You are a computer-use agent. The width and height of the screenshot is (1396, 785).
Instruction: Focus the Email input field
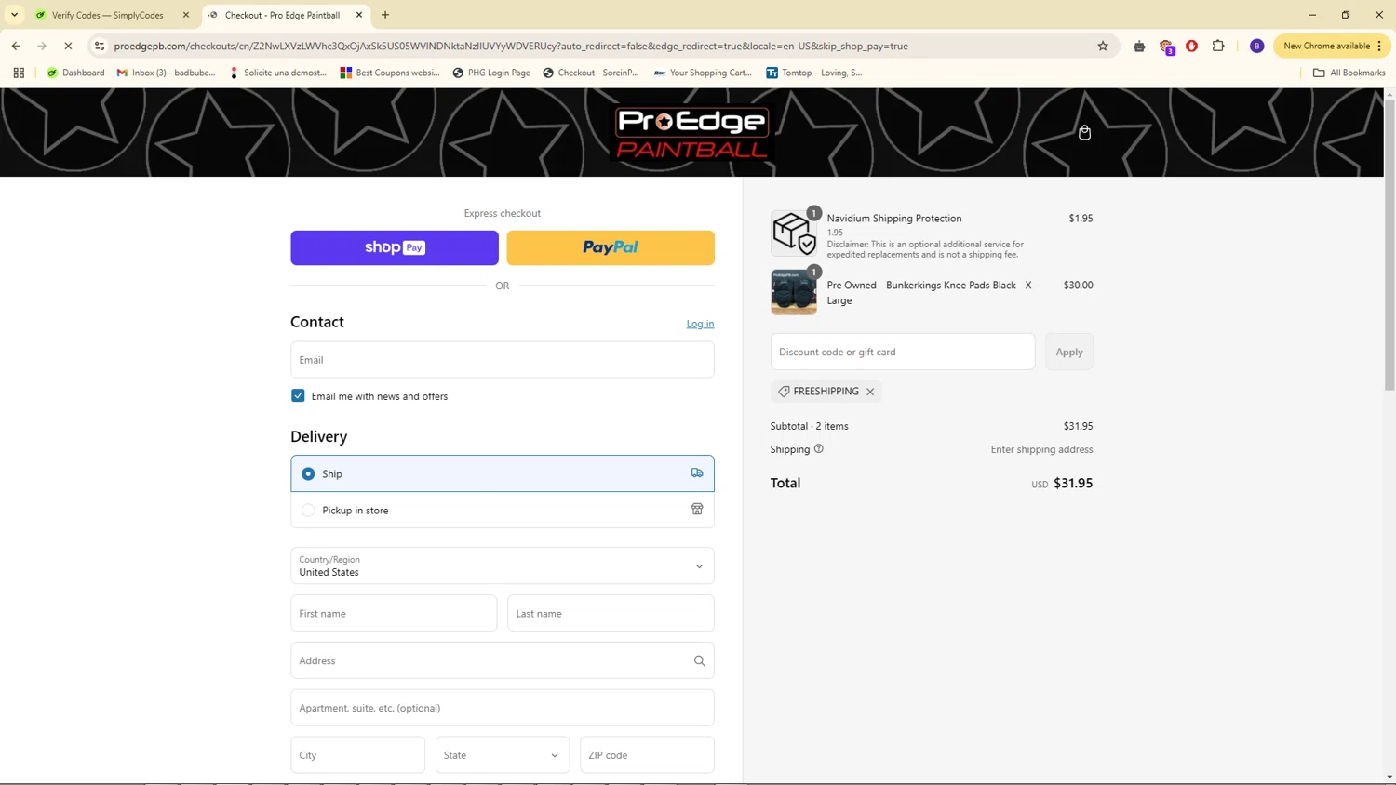click(x=503, y=359)
